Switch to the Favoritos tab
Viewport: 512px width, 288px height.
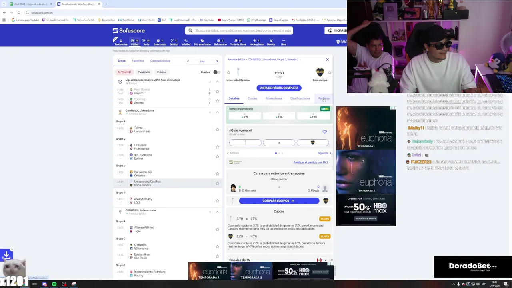[x=138, y=61]
